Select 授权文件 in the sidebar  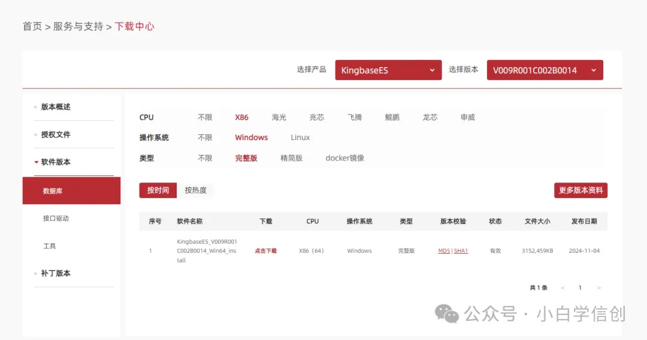(x=56, y=134)
